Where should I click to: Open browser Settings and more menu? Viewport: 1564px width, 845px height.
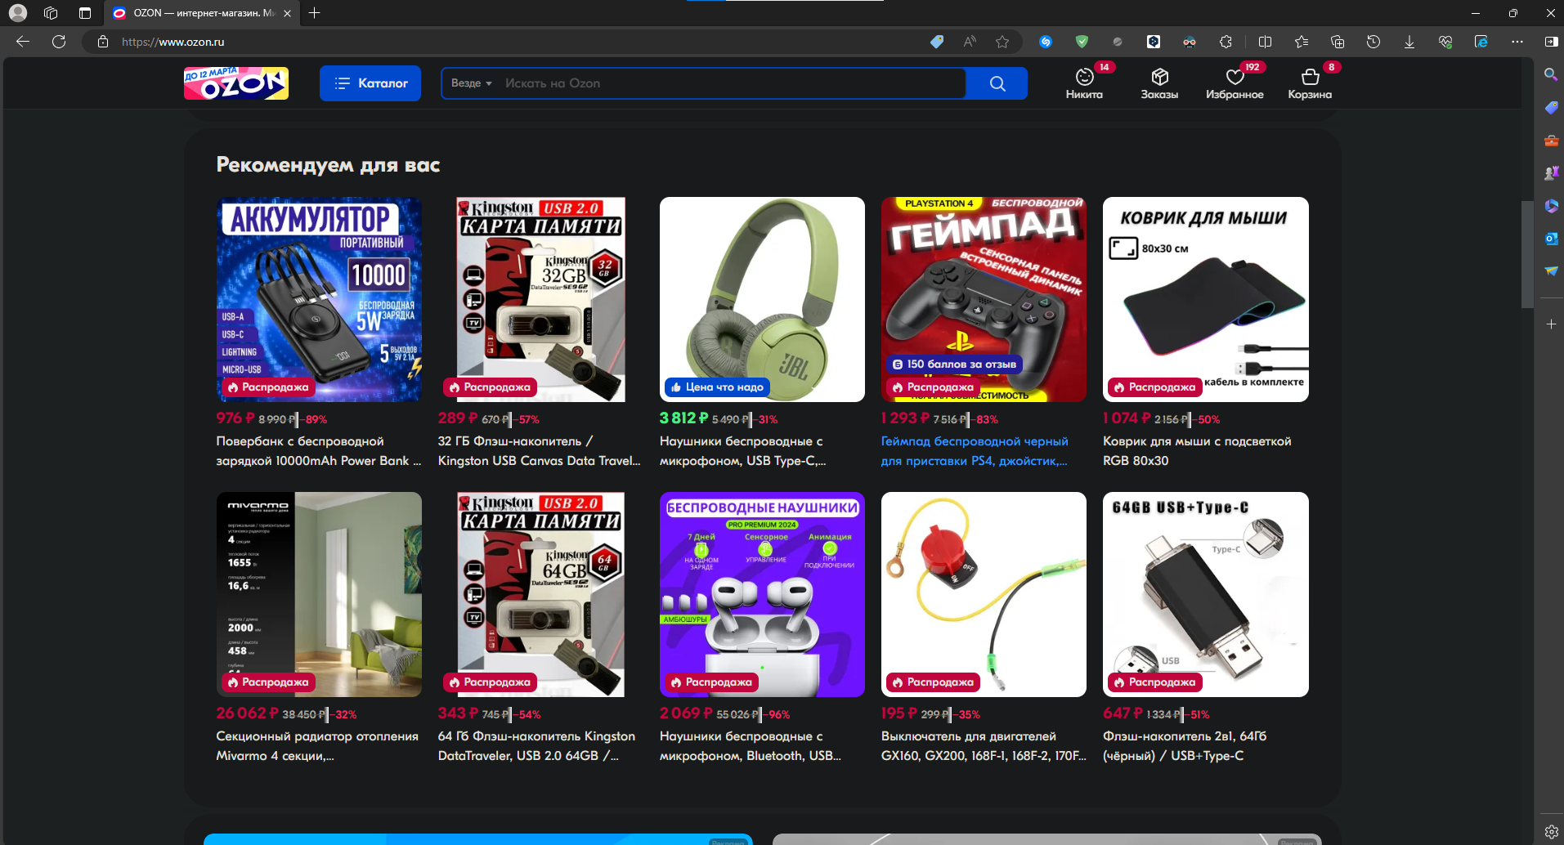[x=1517, y=42]
